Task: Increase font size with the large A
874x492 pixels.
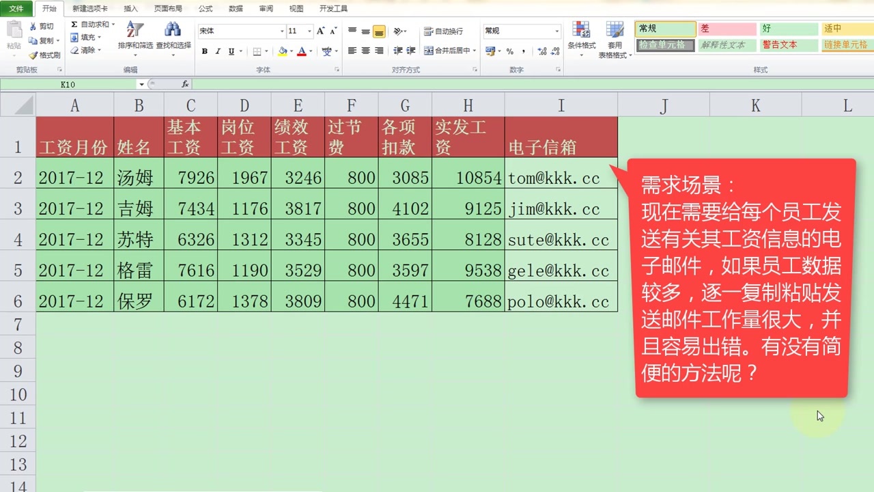Action: point(321,31)
